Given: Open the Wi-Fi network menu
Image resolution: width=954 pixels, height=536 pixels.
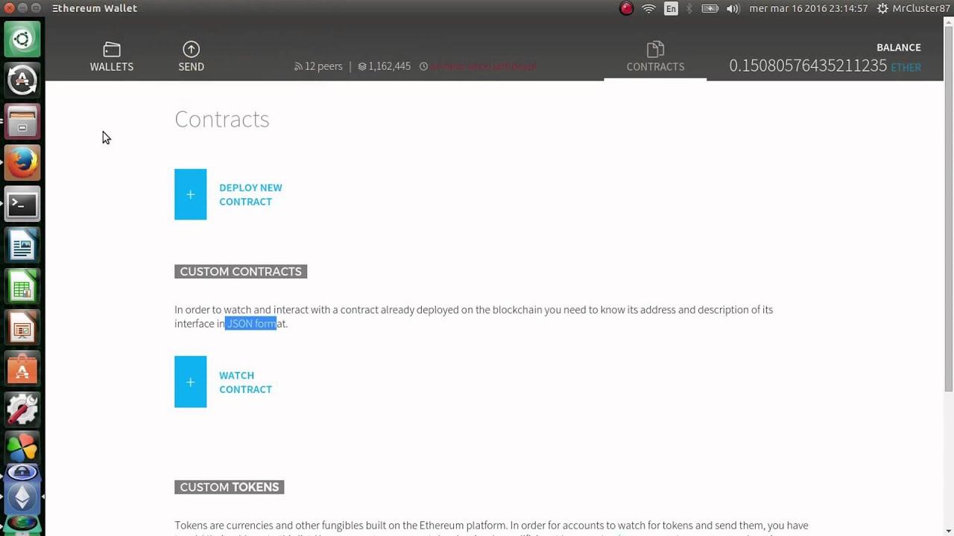Looking at the screenshot, I should [649, 8].
